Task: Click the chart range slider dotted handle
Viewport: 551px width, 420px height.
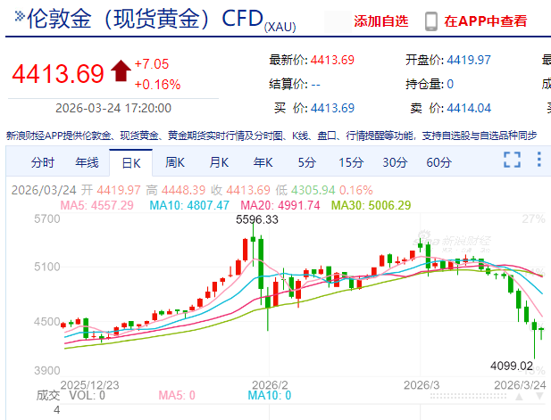Action: [469, 397]
